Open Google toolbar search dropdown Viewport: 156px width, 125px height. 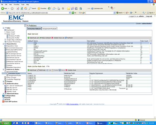[x=114, y=13]
